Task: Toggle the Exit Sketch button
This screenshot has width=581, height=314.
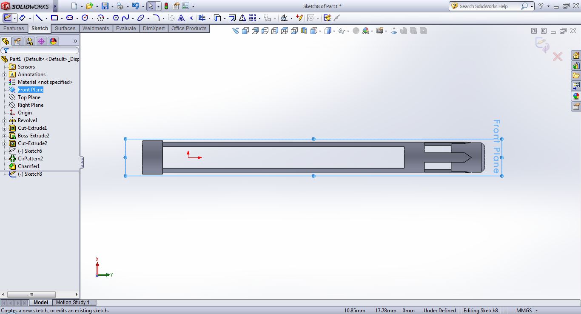Action: [8, 18]
